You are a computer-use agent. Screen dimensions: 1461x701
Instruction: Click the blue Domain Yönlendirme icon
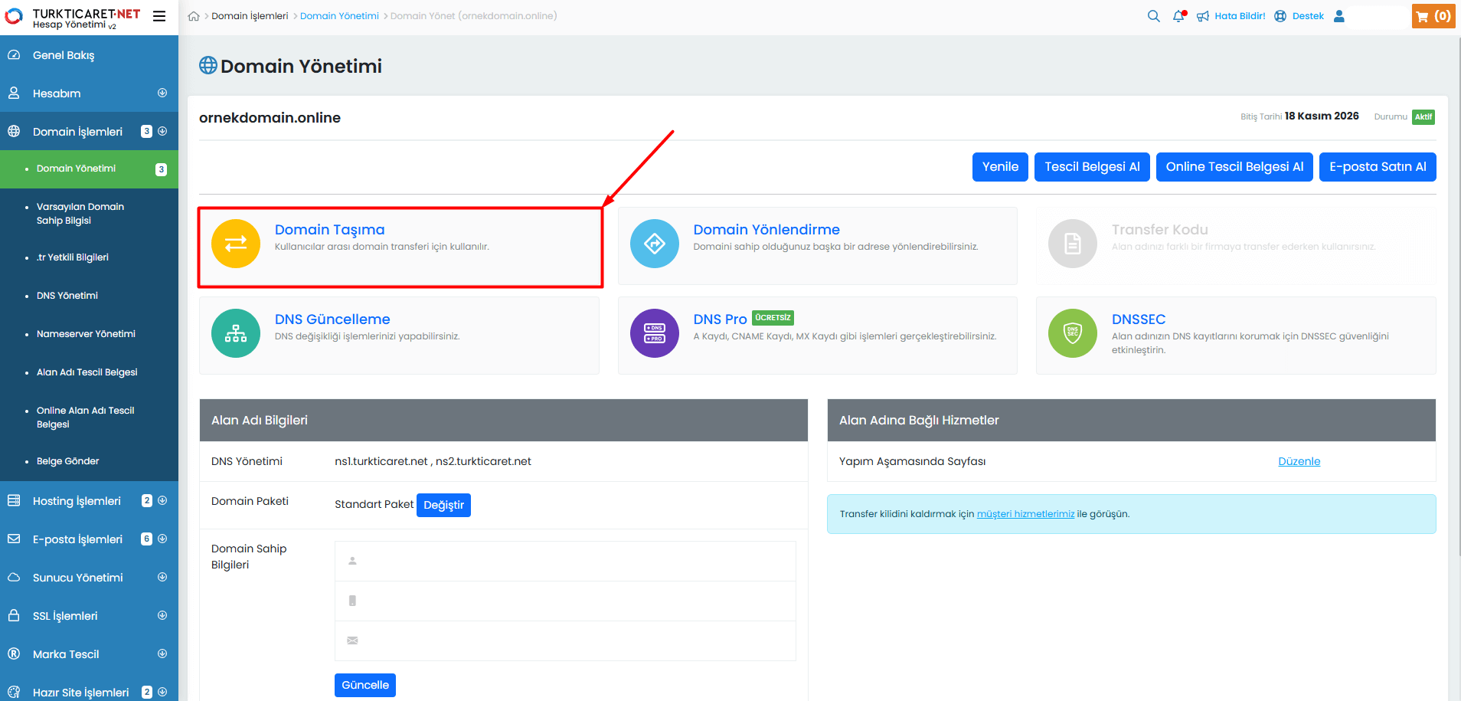(654, 244)
